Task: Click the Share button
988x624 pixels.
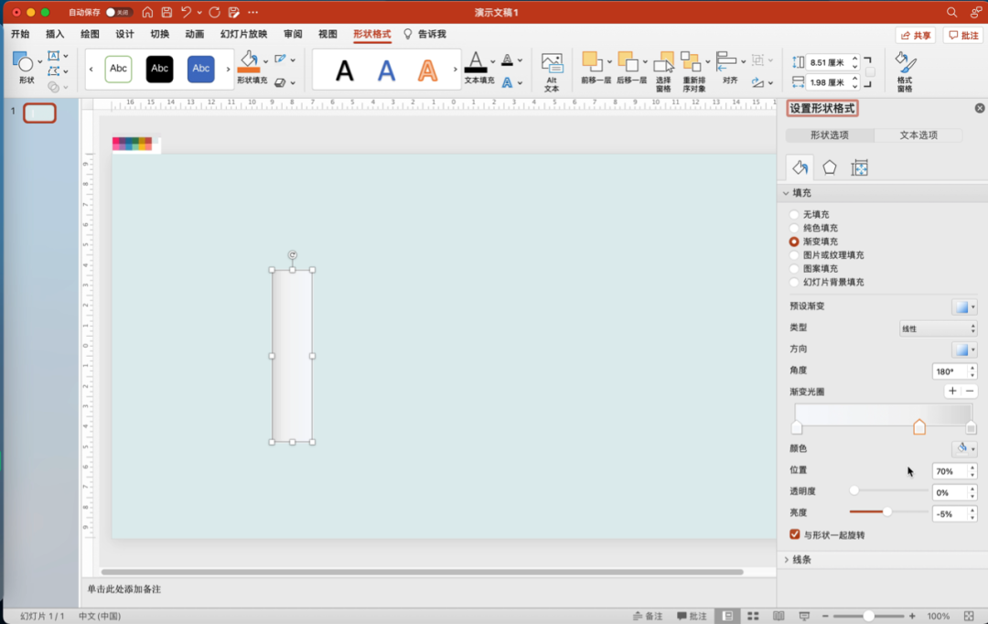Action: tap(916, 36)
